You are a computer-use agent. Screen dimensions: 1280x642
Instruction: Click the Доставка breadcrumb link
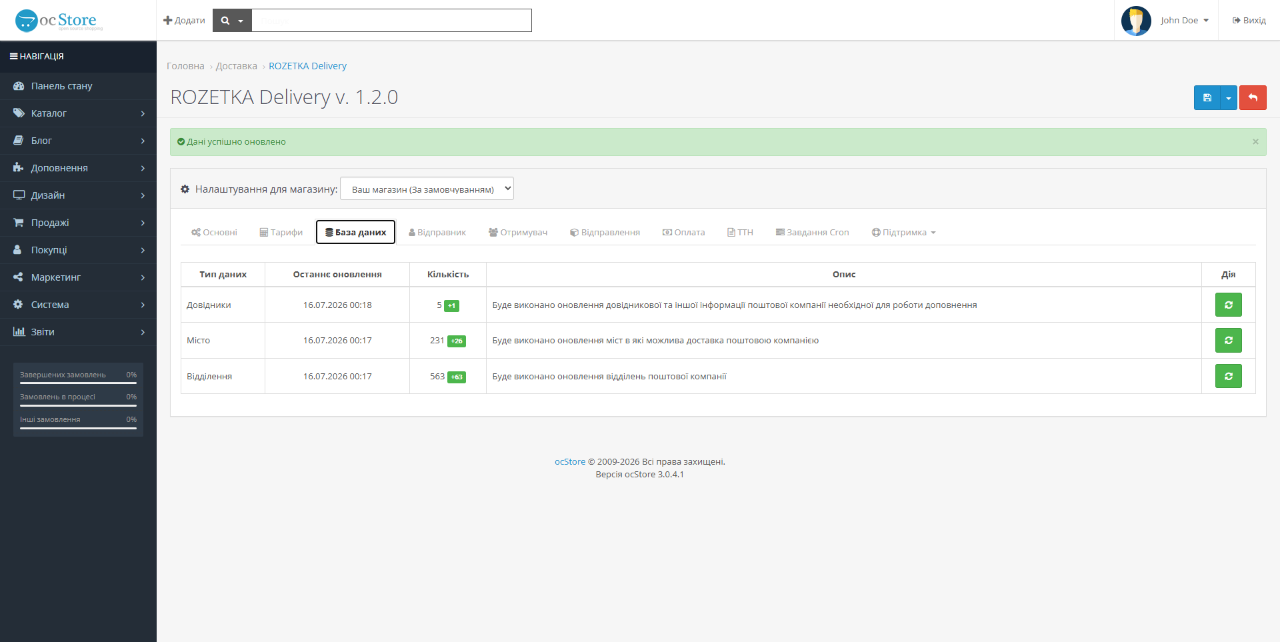point(236,66)
